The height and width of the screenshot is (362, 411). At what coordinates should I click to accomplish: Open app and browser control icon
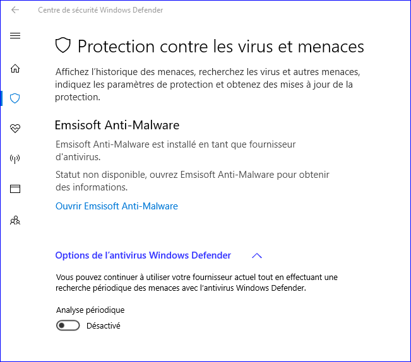pos(15,189)
